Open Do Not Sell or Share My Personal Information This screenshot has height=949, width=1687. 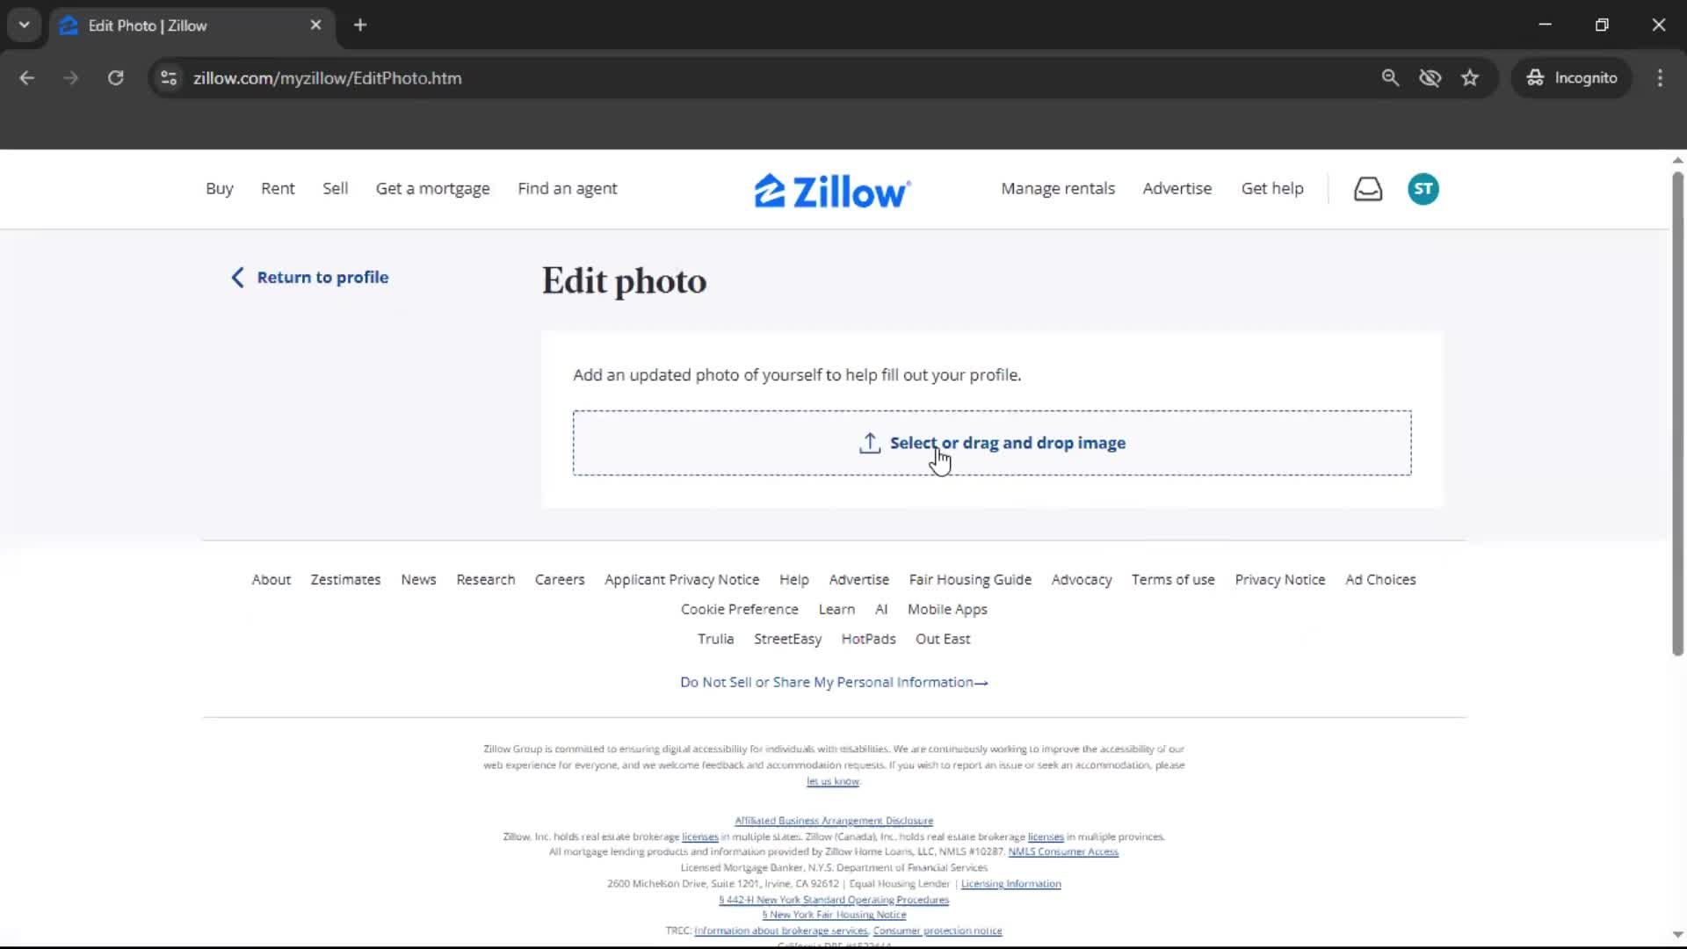point(833,682)
